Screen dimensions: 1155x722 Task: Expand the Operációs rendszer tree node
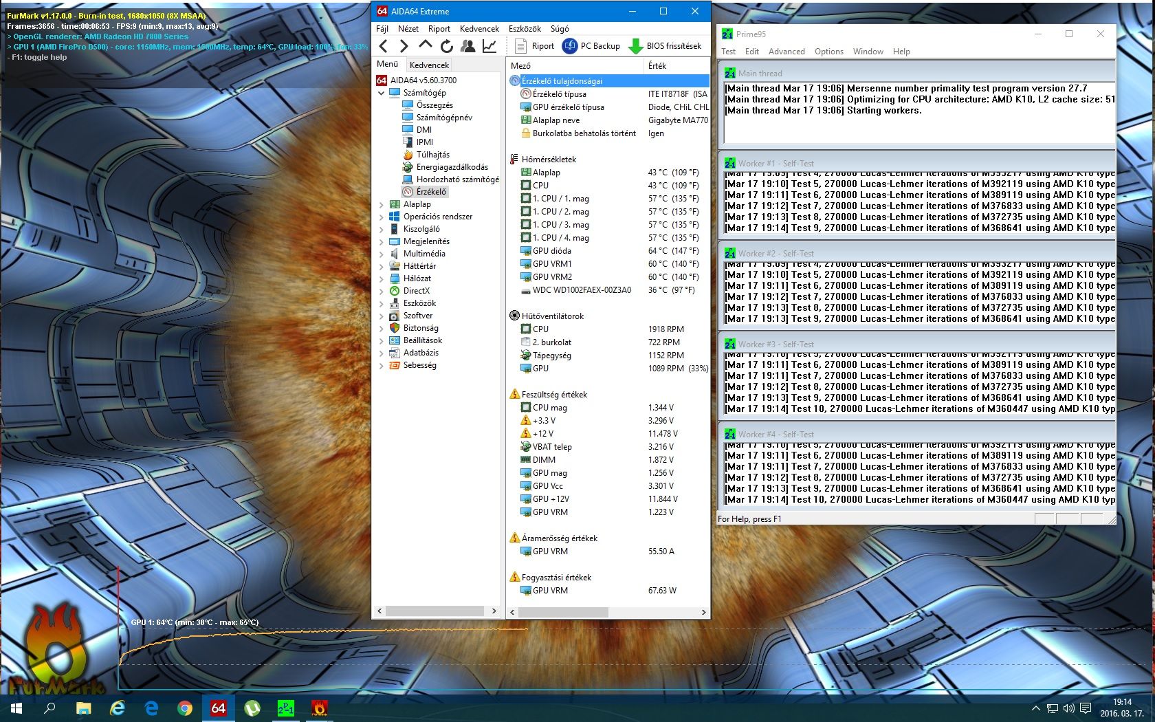[x=382, y=217]
